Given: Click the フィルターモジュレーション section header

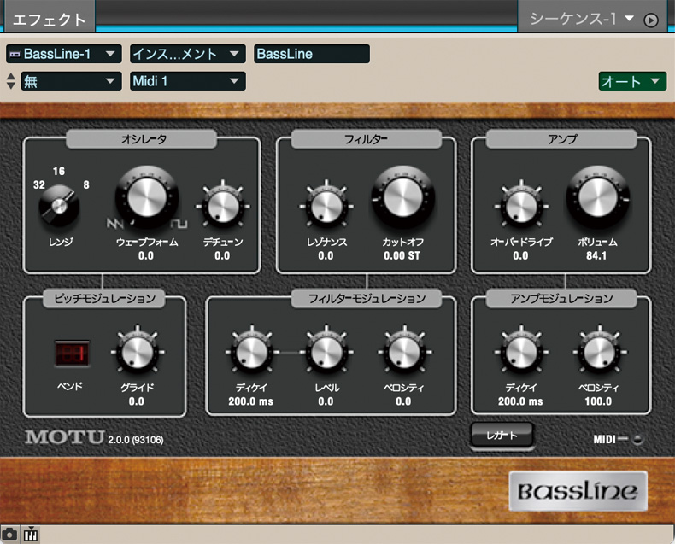Looking at the screenshot, I should [367, 298].
